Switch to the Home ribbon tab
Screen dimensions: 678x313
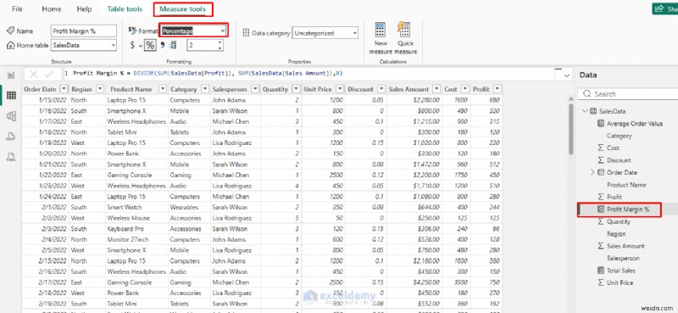click(52, 9)
